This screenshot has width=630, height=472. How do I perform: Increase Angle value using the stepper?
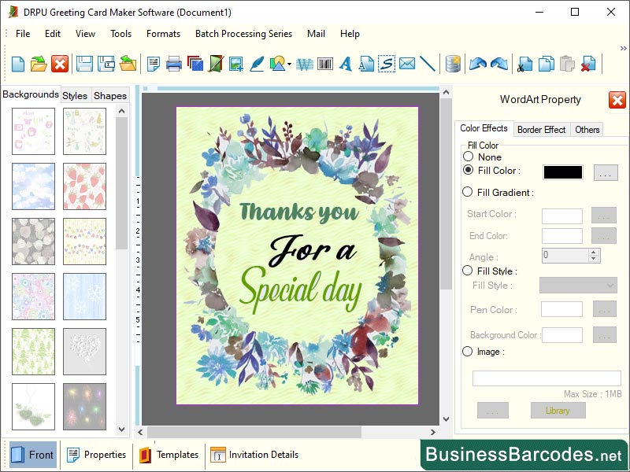(591, 252)
